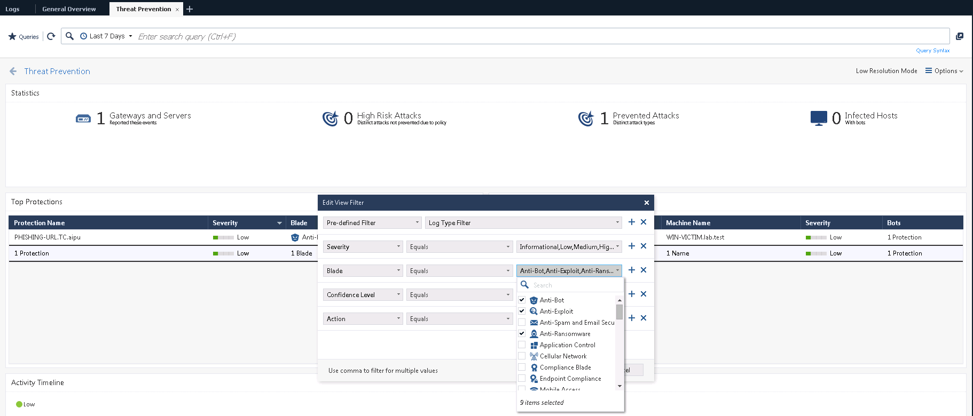Check Anti-Spam and Email Security checkbox
The height and width of the screenshot is (416, 973).
pos(522,322)
